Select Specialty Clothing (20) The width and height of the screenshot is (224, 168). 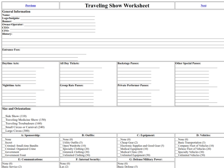pos(75,149)
